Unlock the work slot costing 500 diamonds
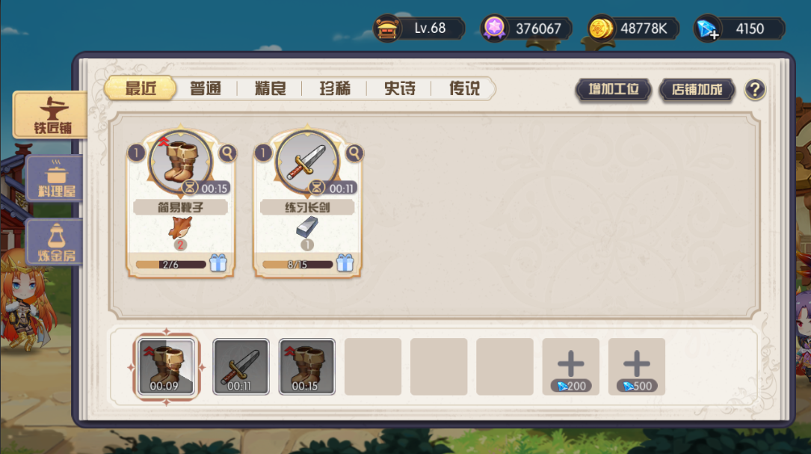811x454 pixels. [x=637, y=366]
